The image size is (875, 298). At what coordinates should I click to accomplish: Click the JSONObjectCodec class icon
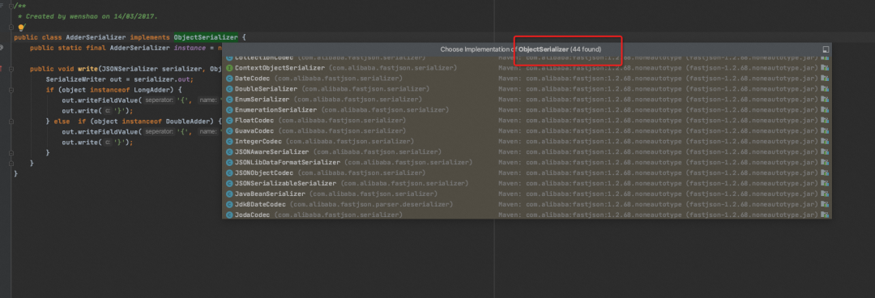230,173
